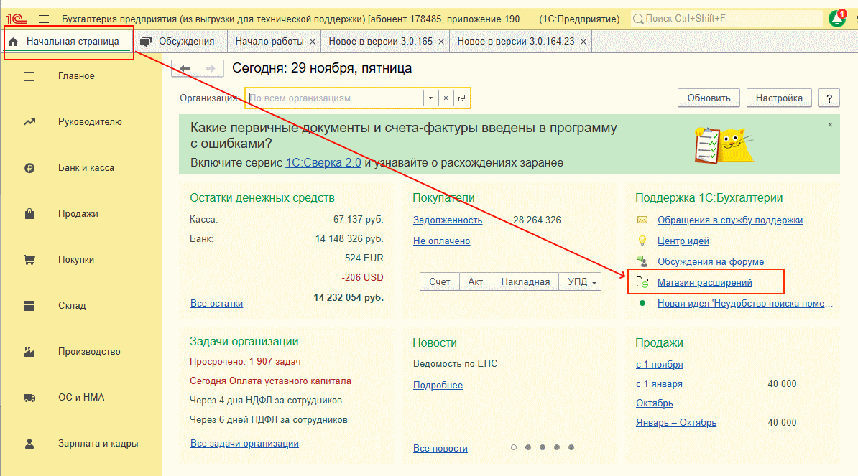Image resolution: width=858 pixels, height=476 pixels.
Task: Click the Покупки cart icon
Action: coord(29,260)
